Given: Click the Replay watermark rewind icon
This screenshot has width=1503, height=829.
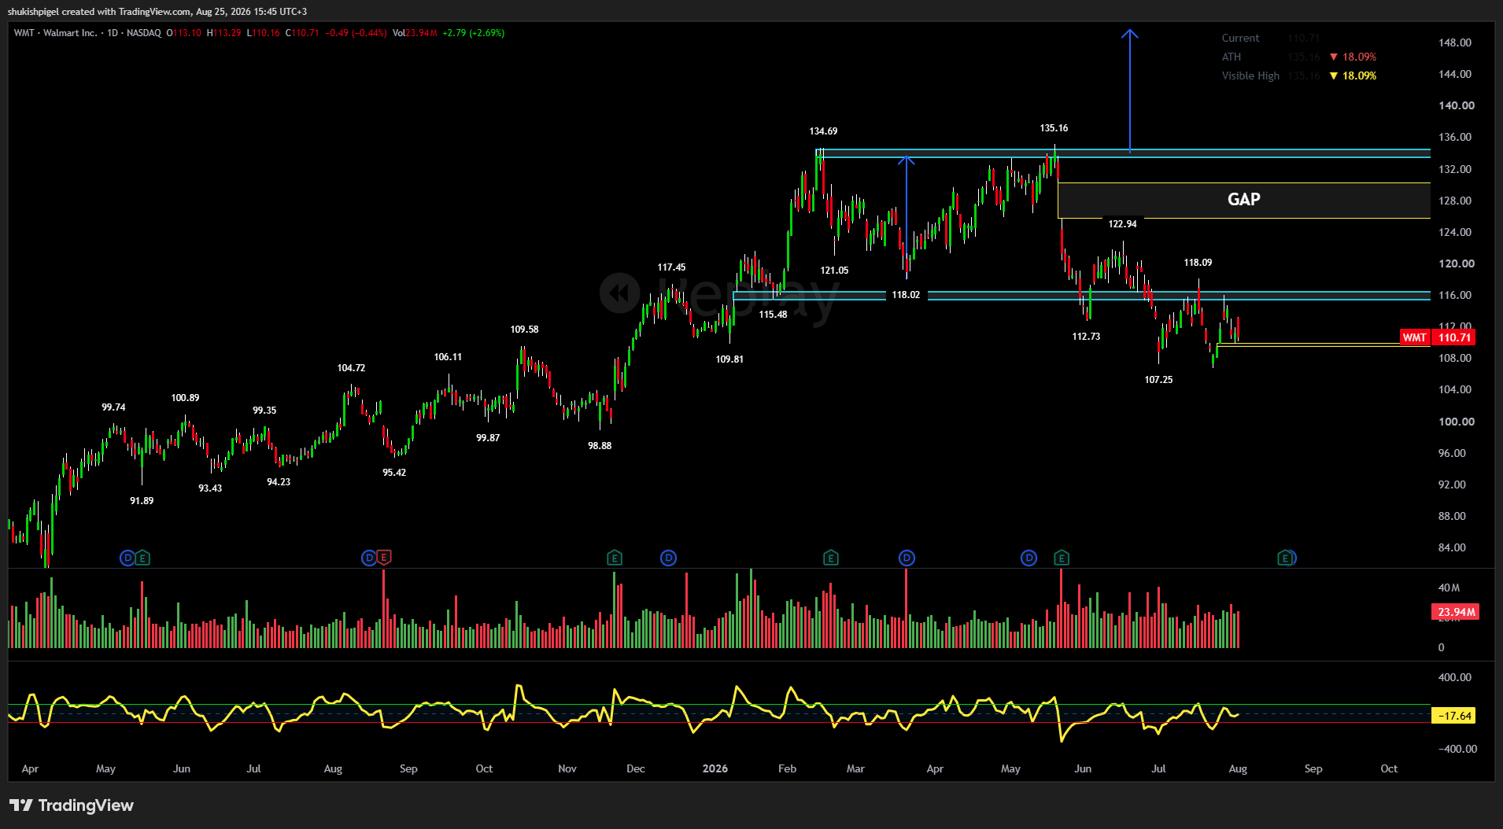Looking at the screenshot, I should click(x=620, y=293).
